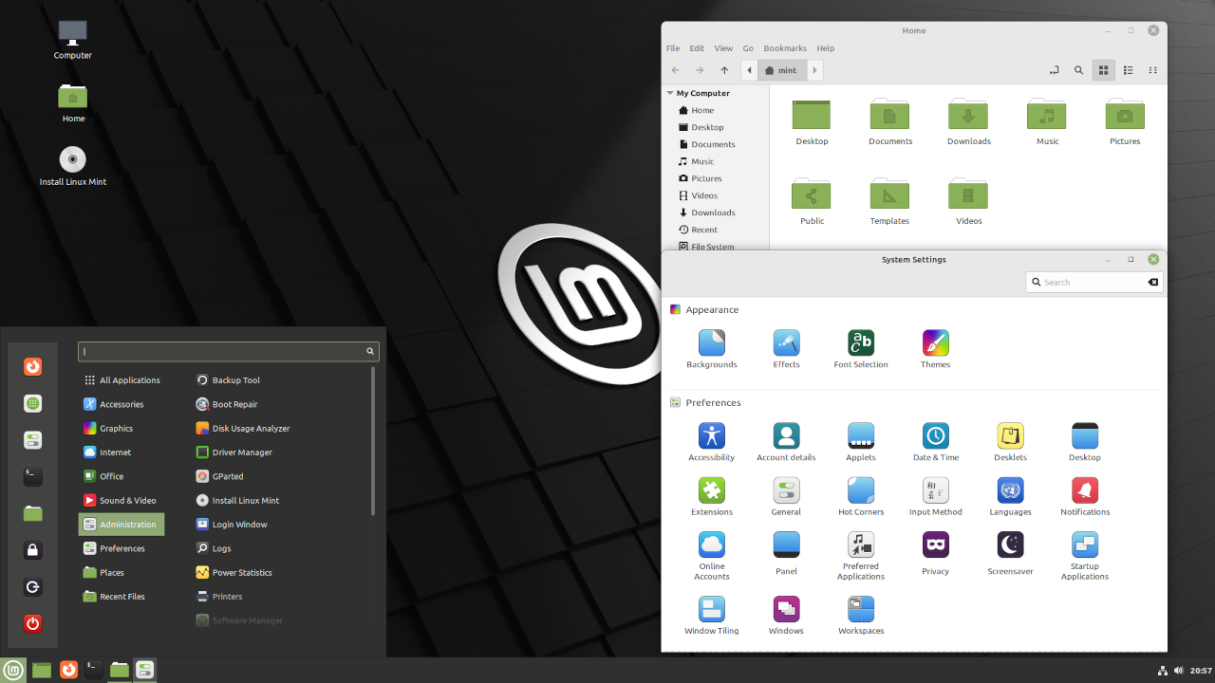This screenshot has width=1215, height=683.
Task: Click the Lock Screen button in menu sidebar
Action: tap(33, 550)
